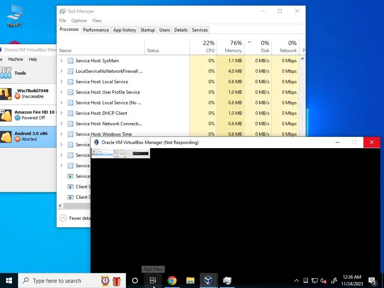Screen dimensions: 384x288
Task: Sort processes by the Name column
Action: pyautogui.click(x=101, y=46)
